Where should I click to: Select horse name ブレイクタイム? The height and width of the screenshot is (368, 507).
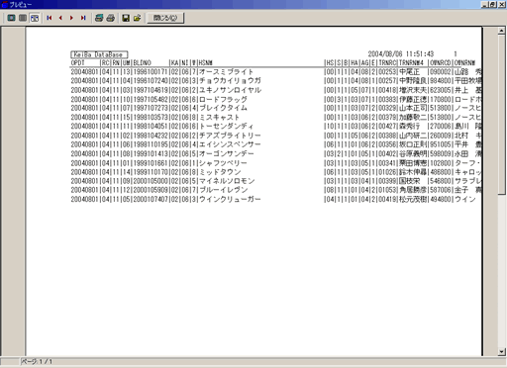click(x=223, y=108)
